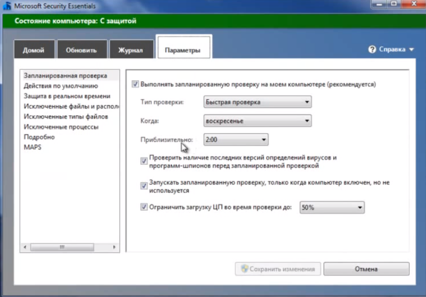Image resolution: width=426 pixels, height=297 pixels.
Task: Click the help question mark icon
Action: [372, 49]
